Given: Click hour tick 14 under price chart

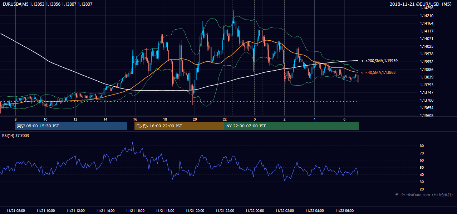Looking at the screenshot, I should tap(105, 119).
